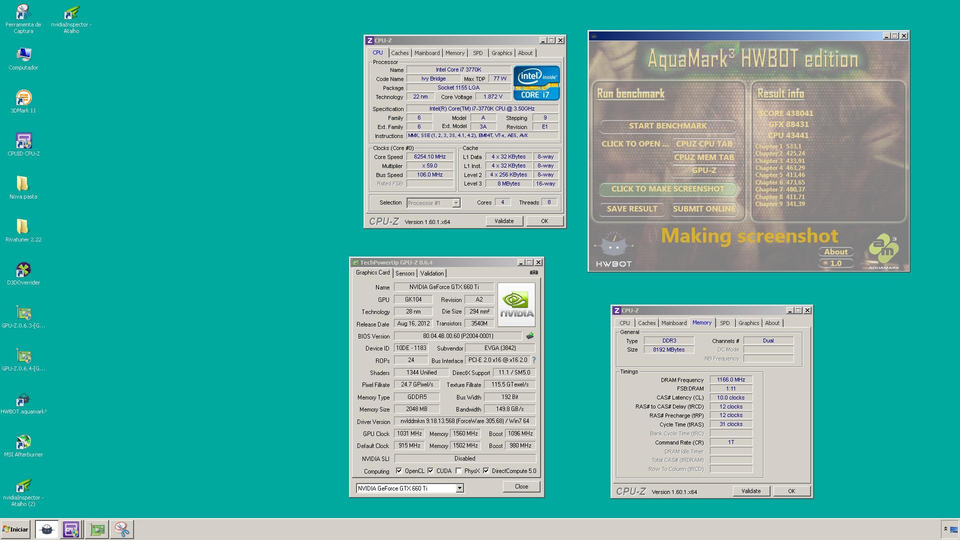Click HWBOT robot logo in AquaMark

click(613, 249)
